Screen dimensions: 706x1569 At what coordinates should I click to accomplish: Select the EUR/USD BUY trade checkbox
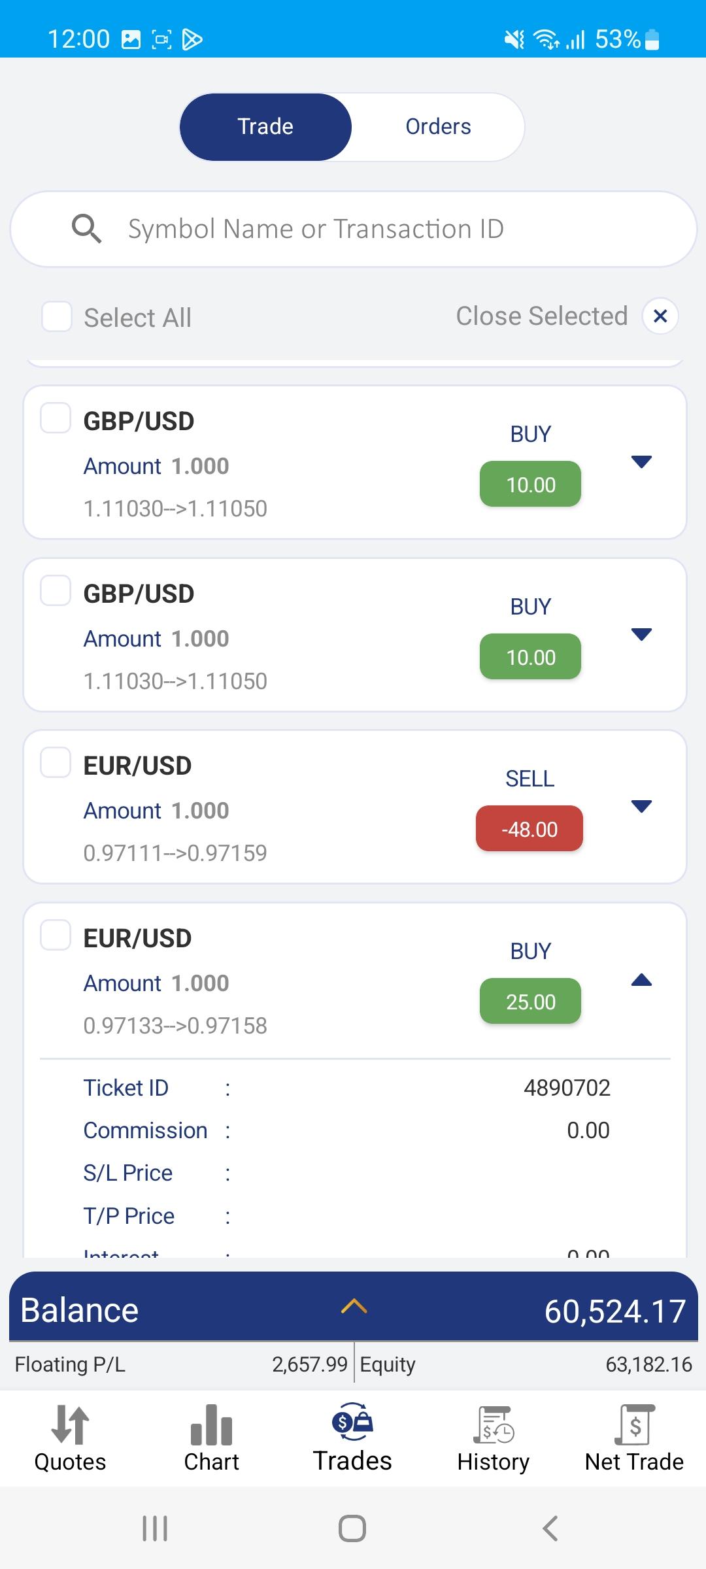pyautogui.click(x=56, y=936)
